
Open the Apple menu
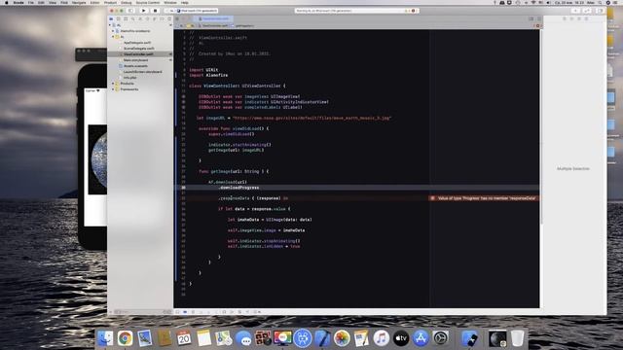(x=7, y=2)
